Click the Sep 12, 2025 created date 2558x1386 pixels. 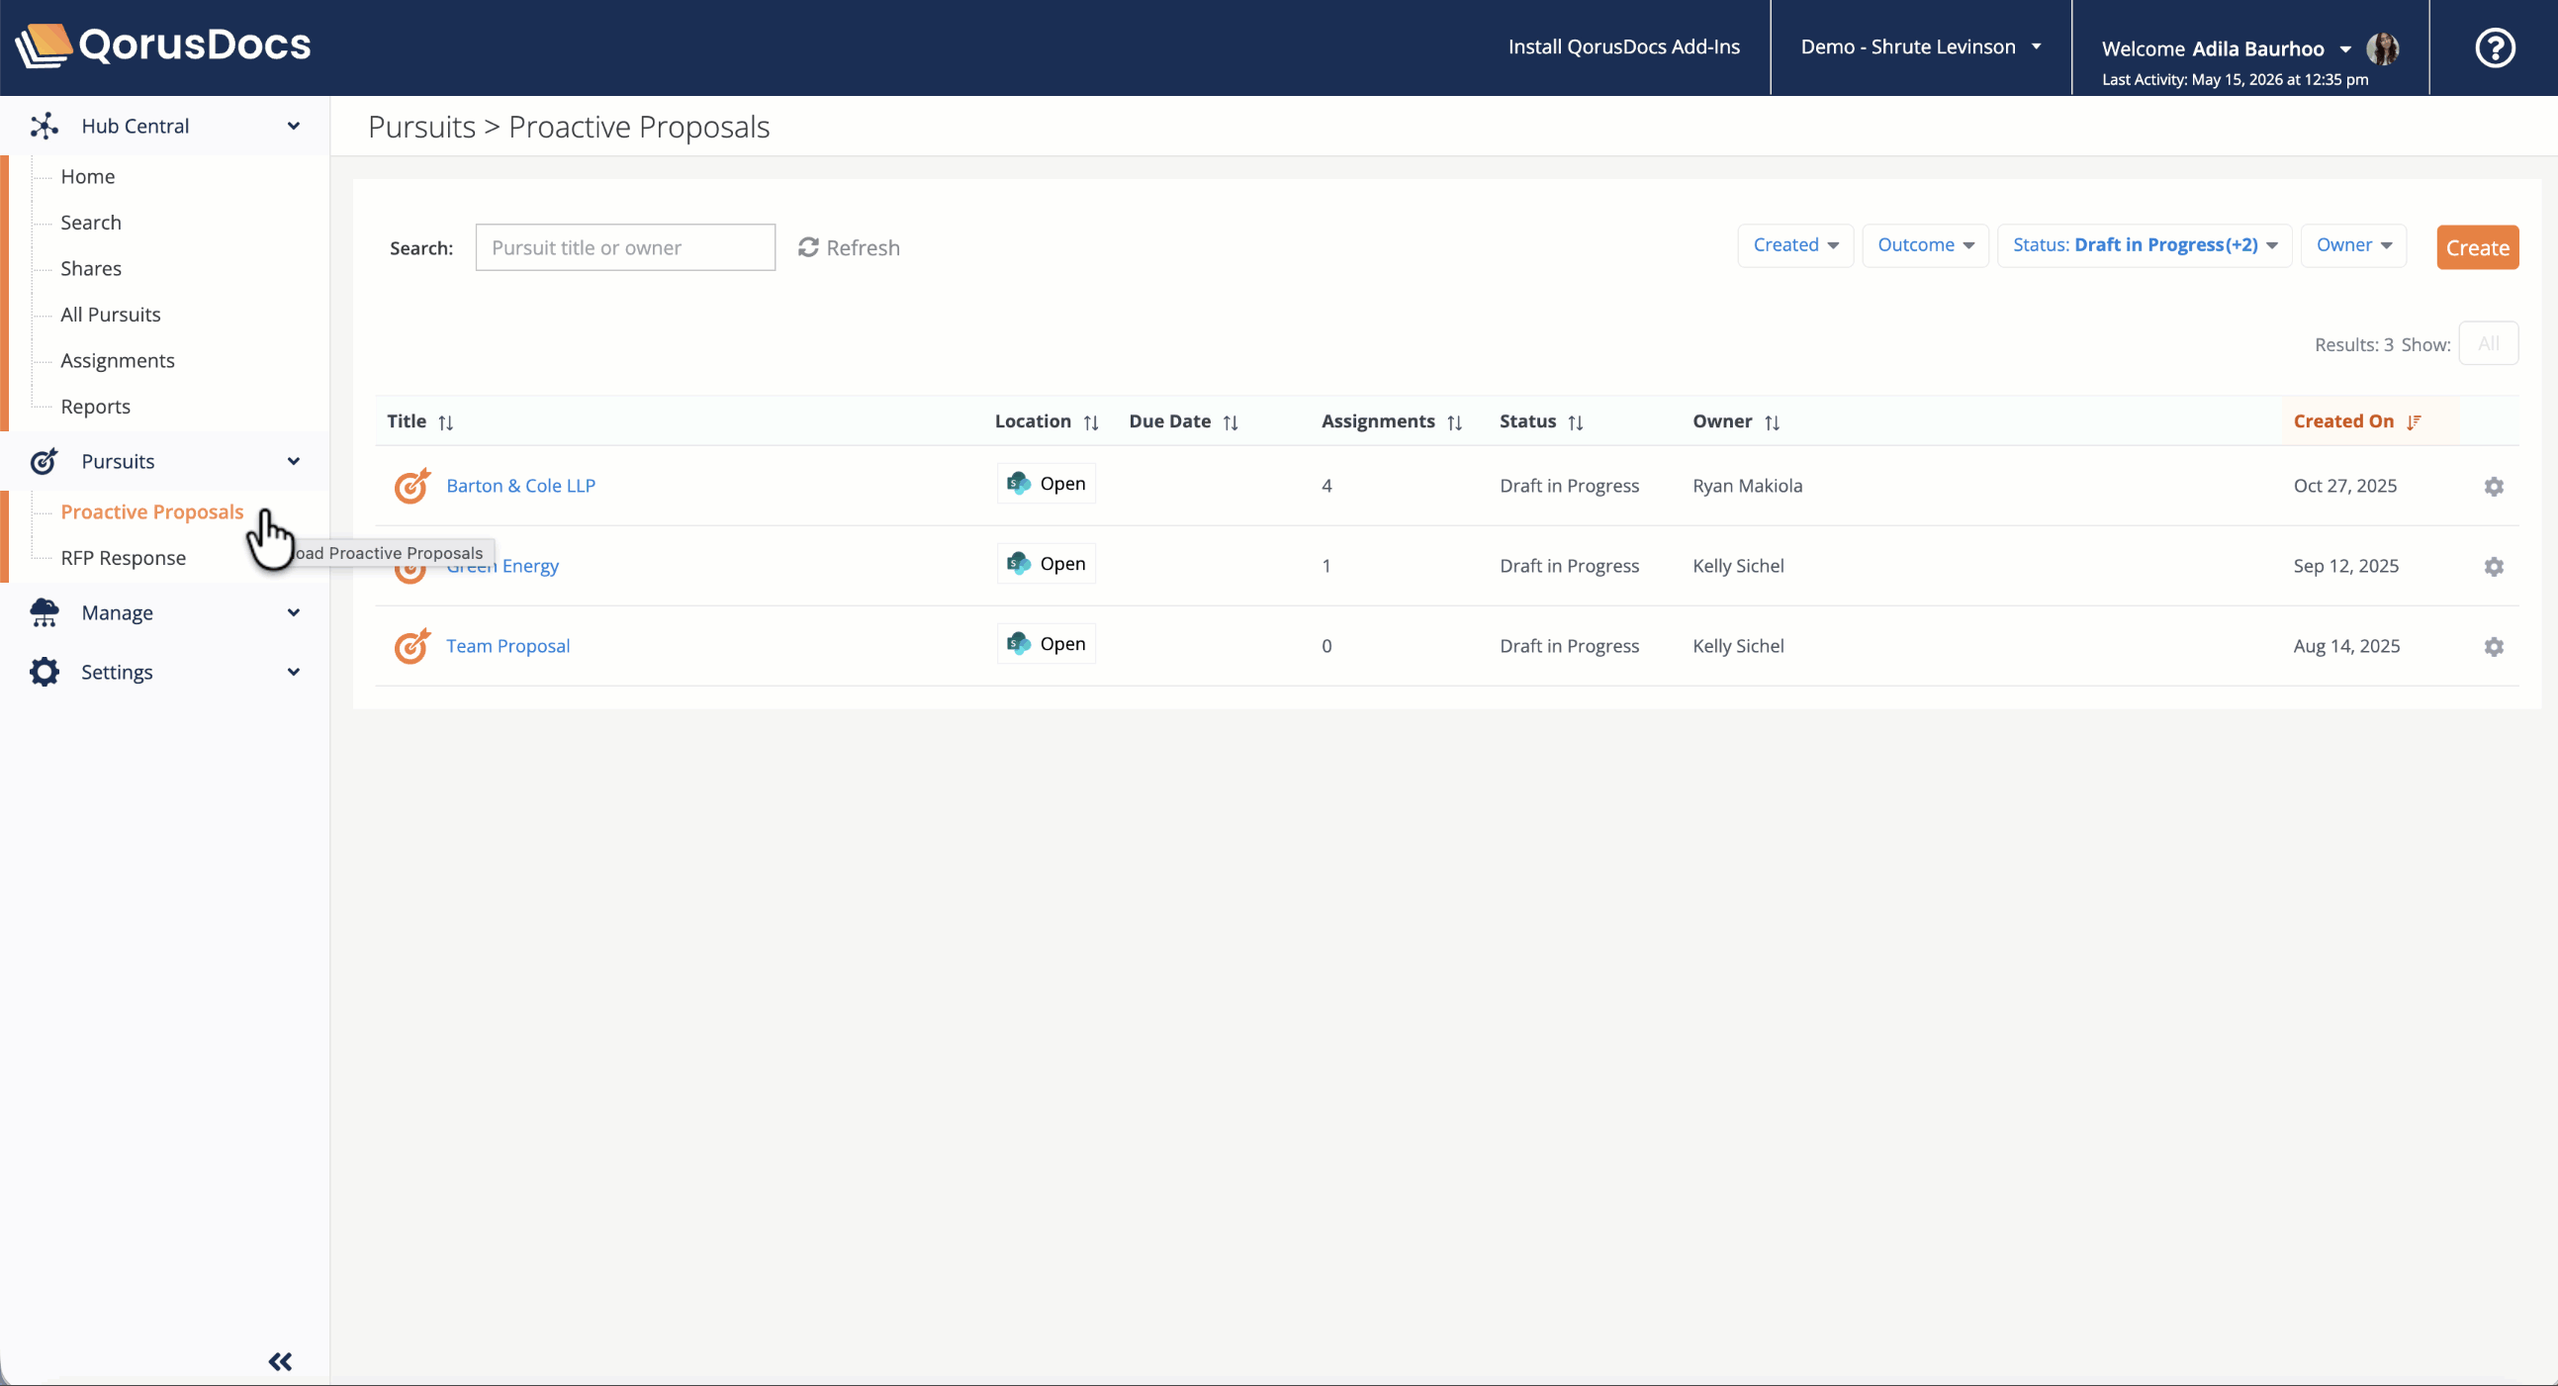(x=2345, y=566)
